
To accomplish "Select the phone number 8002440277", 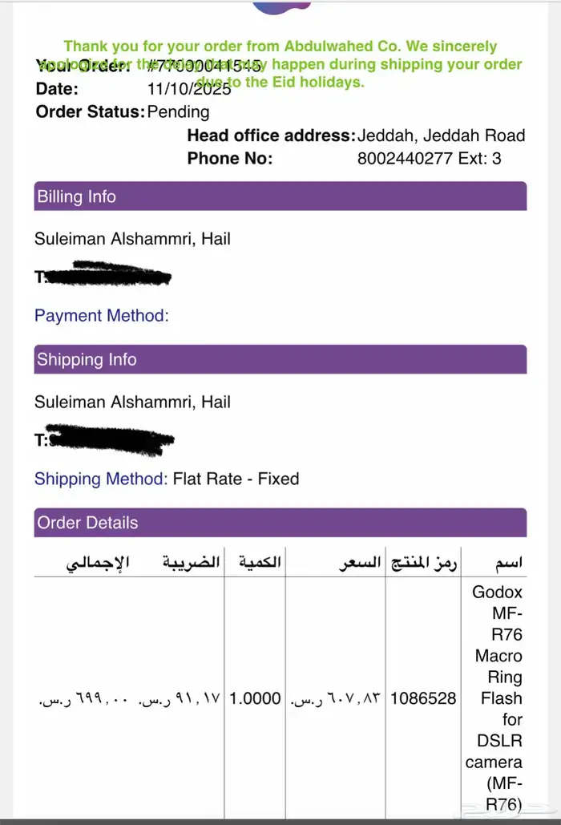I will point(406,159).
